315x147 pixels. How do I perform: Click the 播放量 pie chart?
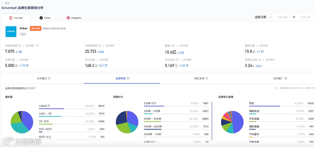22,122
